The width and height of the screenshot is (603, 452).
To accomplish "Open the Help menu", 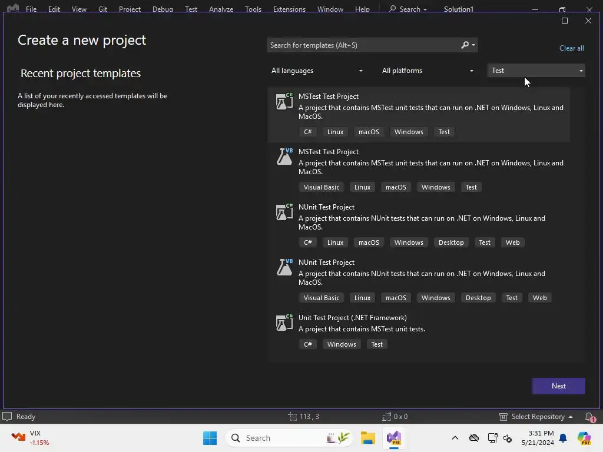I will (x=362, y=9).
